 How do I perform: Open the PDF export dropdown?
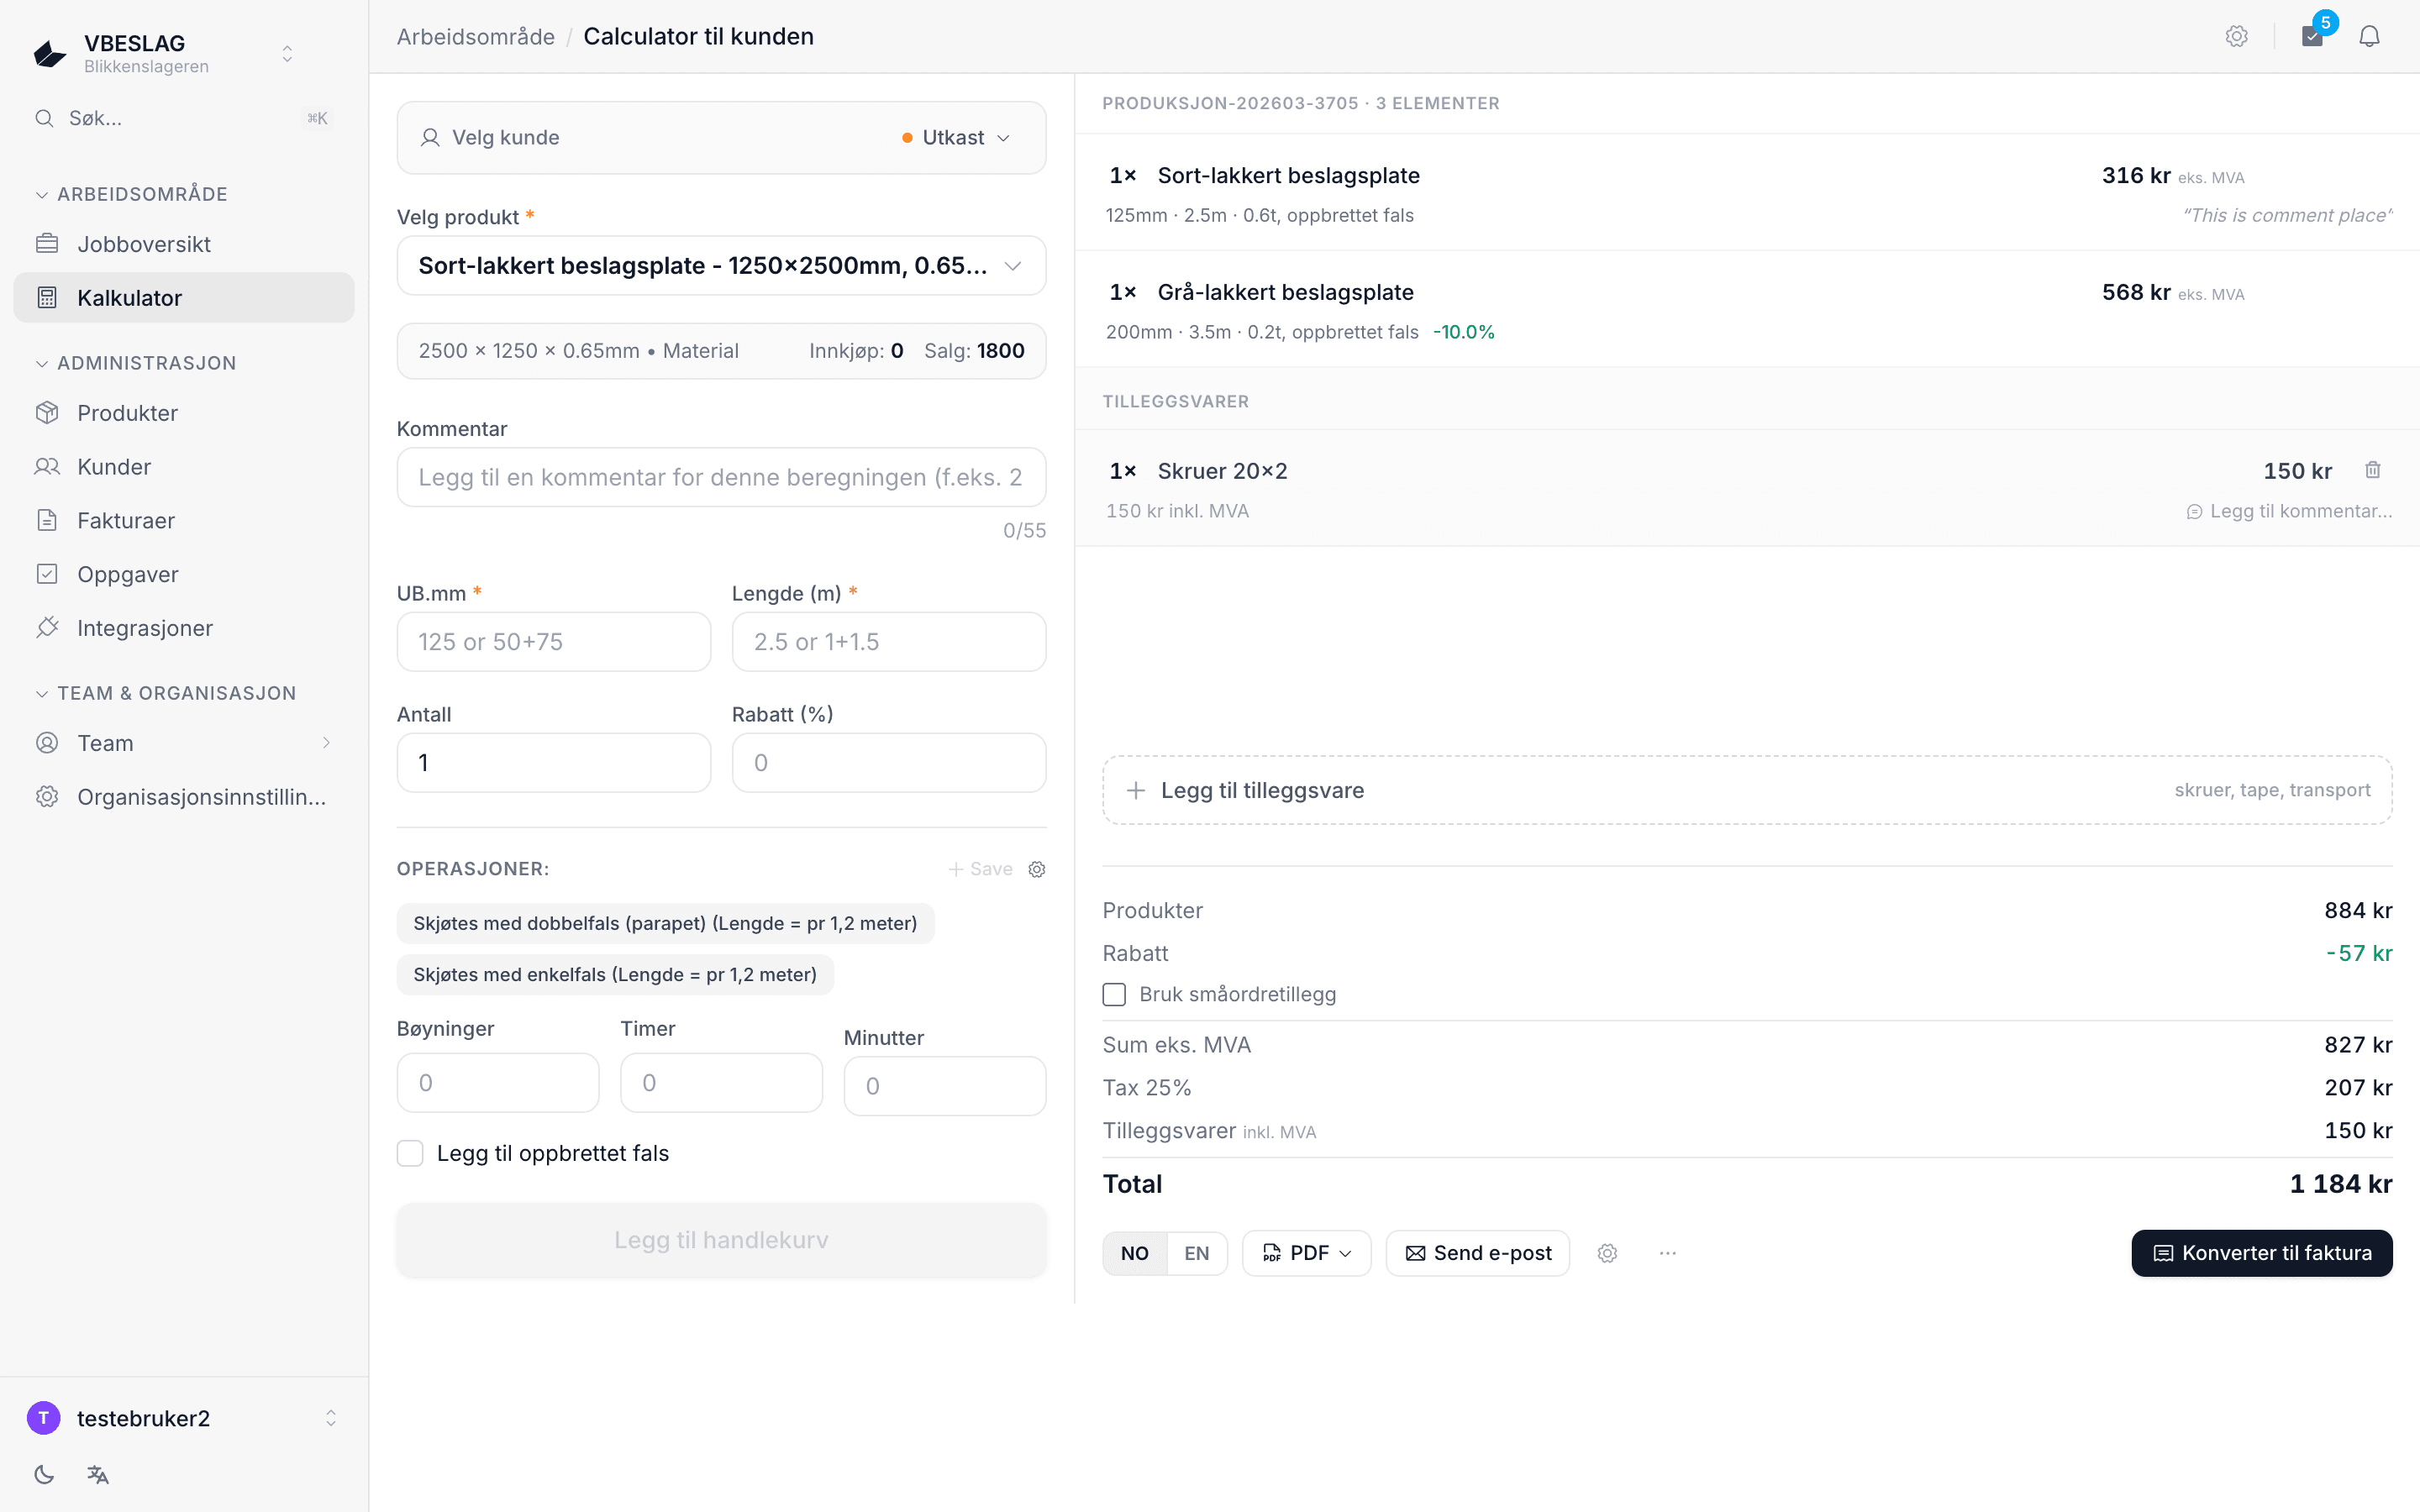click(x=1306, y=1253)
